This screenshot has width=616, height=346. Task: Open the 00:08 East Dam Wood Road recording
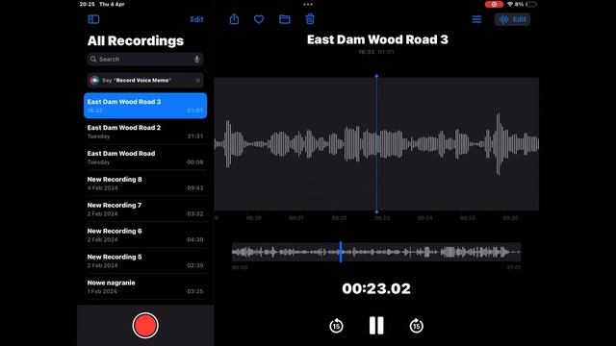pos(145,158)
